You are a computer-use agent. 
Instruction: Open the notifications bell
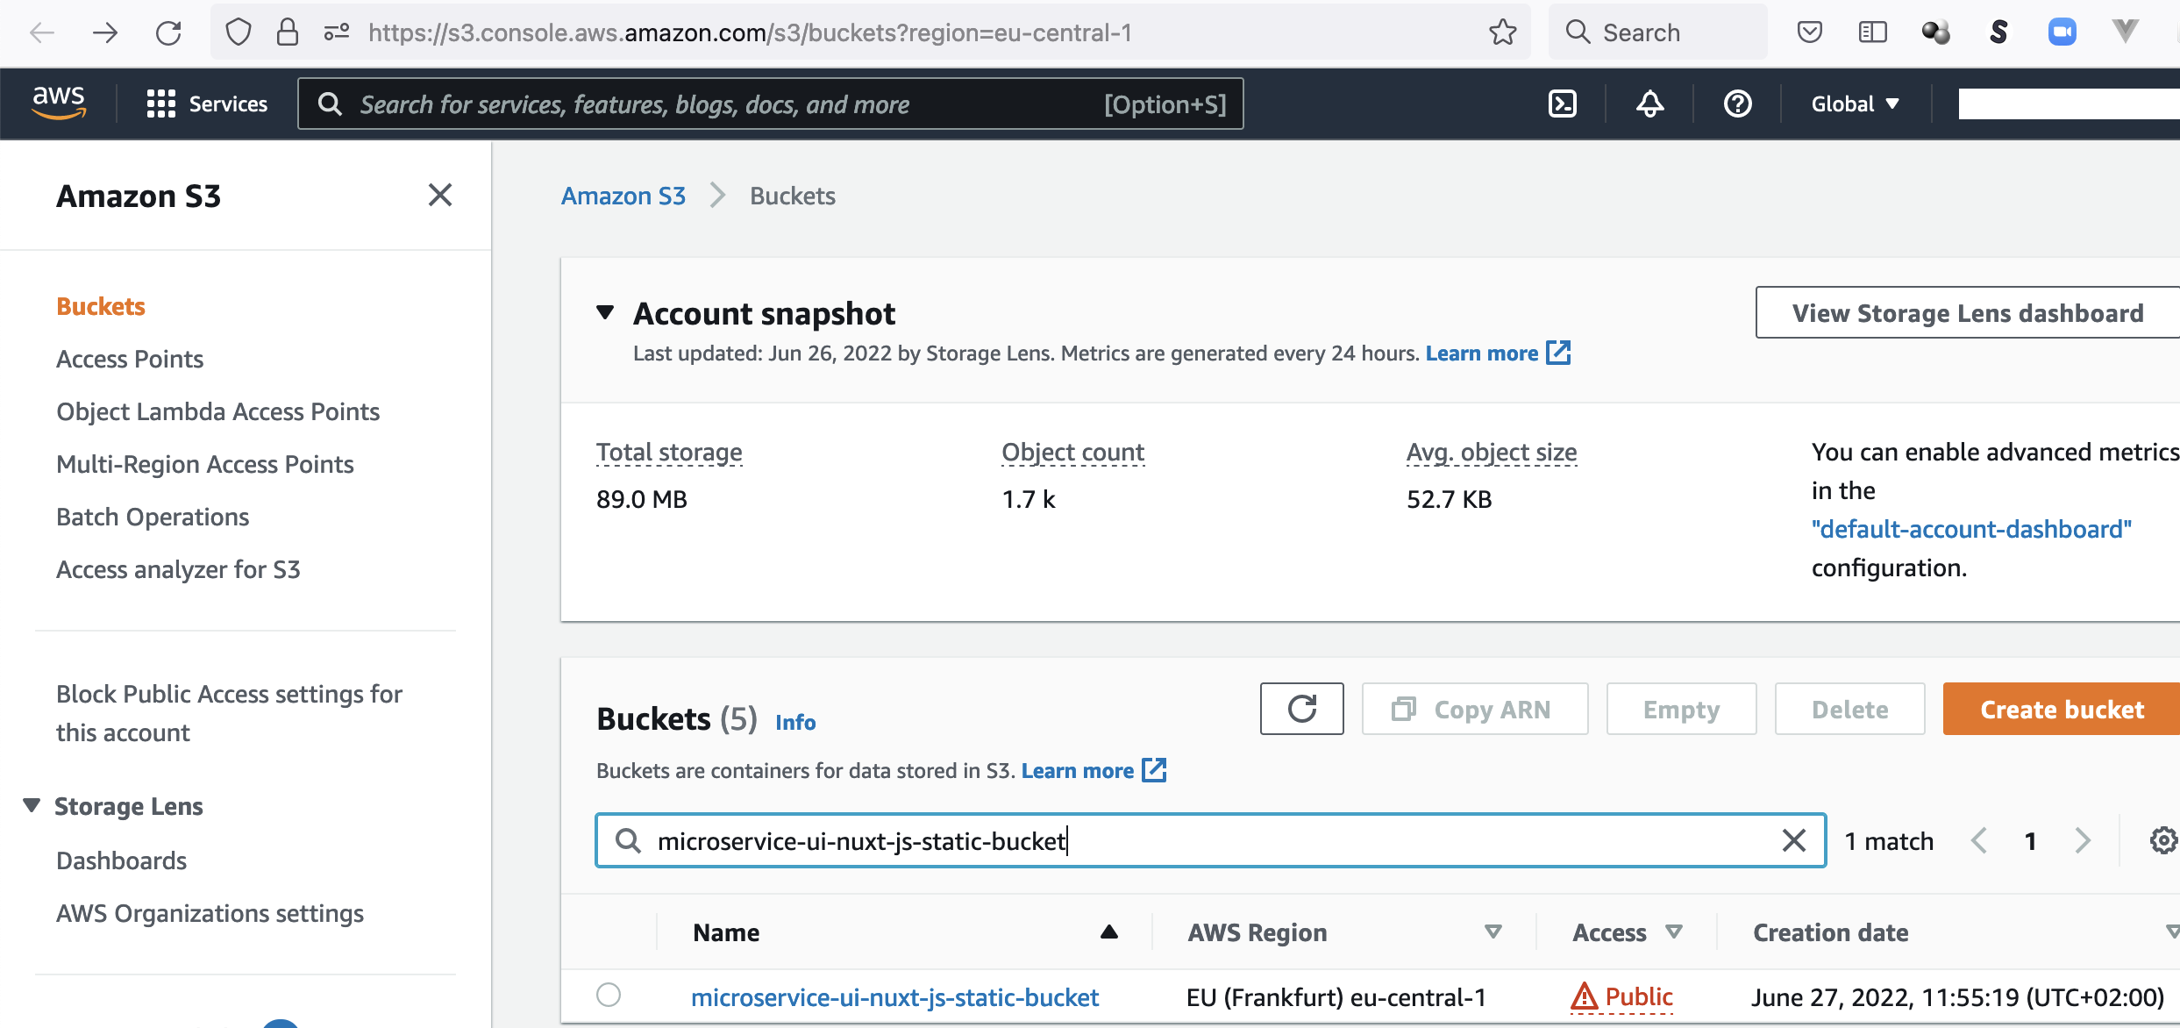1649,104
